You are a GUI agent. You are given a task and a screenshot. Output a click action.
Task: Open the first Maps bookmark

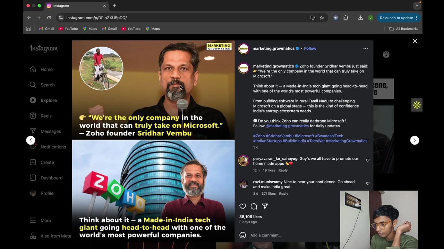[90, 29]
